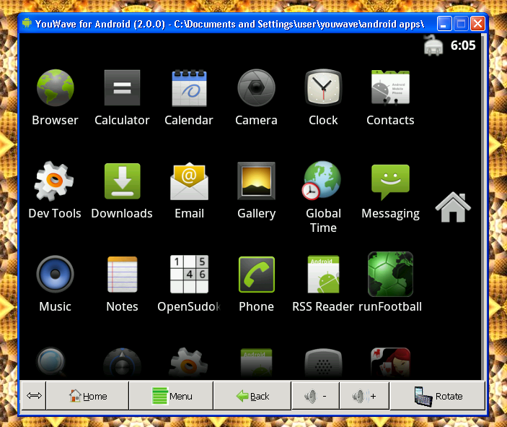Open the Downloads app
Image resolution: width=507 pixels, height=427 pixels.
click(x=122, y=181)
